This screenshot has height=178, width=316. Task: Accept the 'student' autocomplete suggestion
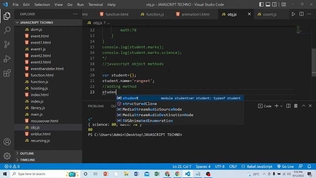click(x=180, y=98)
